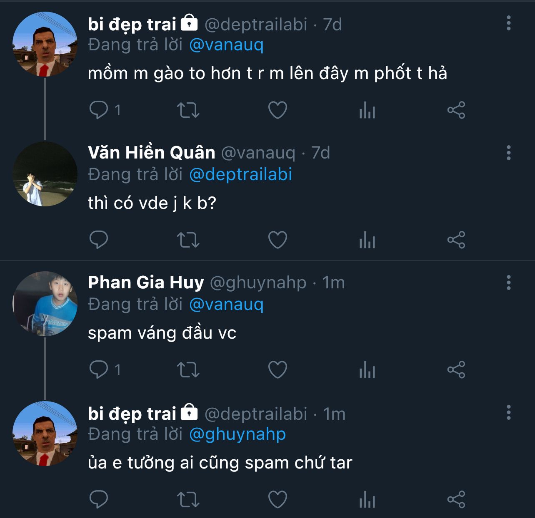This screenshot has height=518, width=535.
Task: Reply to the 'ủa e tưởng ai cũng spam' tweet
Action: coord(99,500)
